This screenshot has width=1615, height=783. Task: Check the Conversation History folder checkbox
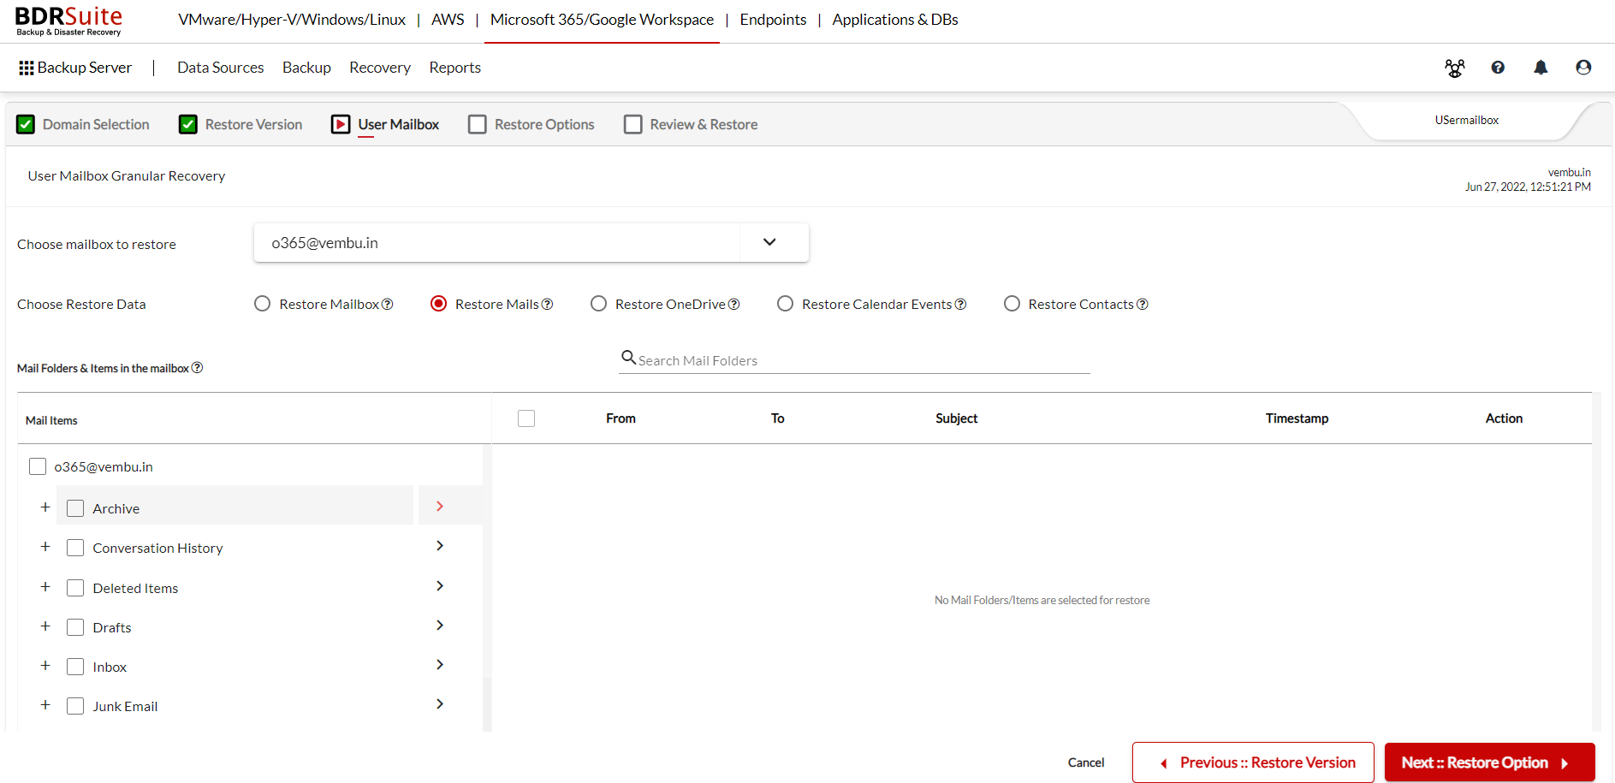click(75, 548)
